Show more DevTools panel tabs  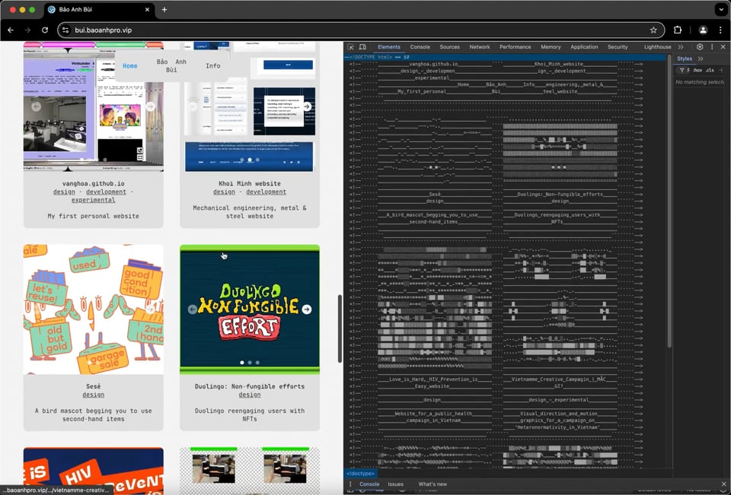tap(681, 47)
